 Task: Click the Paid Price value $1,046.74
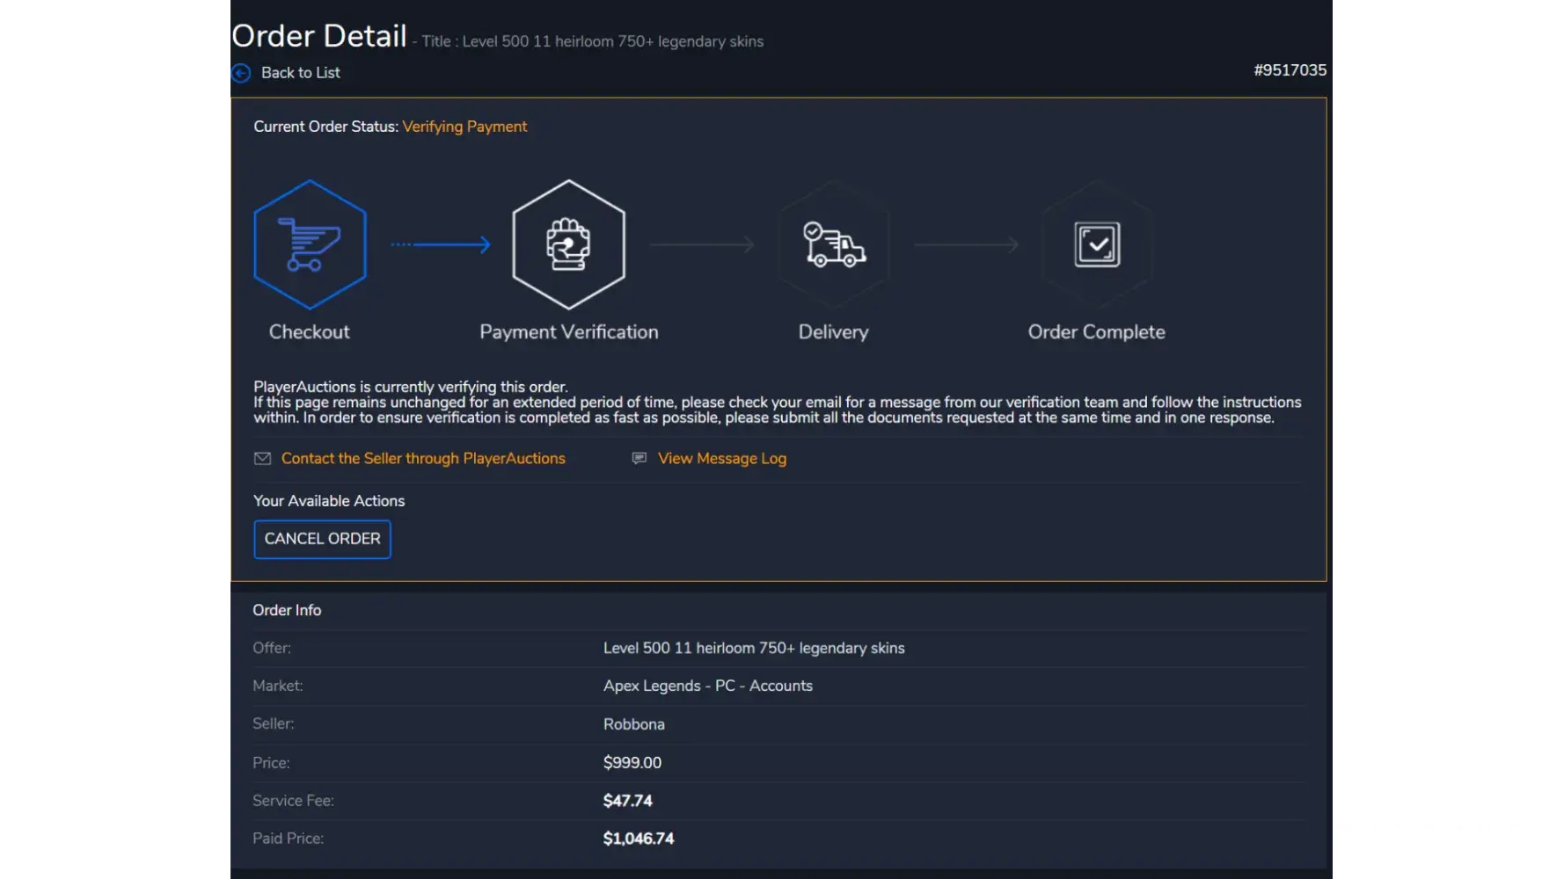pyautogui.click(x=638, y=839)
